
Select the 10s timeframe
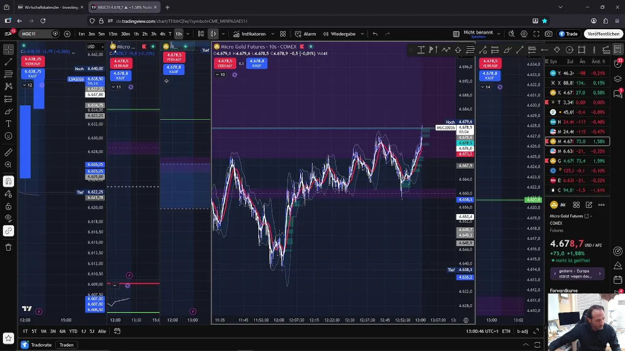click(178, 34)
